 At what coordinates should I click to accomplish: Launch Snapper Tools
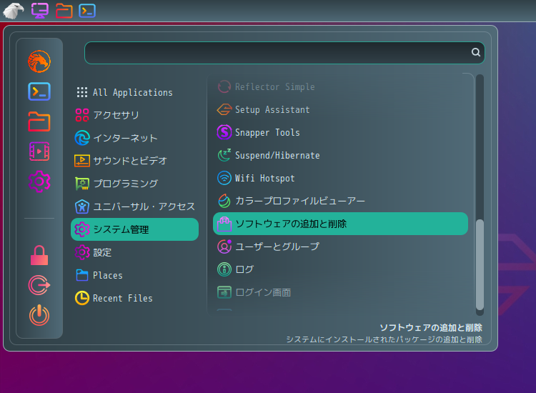[340, 132]
